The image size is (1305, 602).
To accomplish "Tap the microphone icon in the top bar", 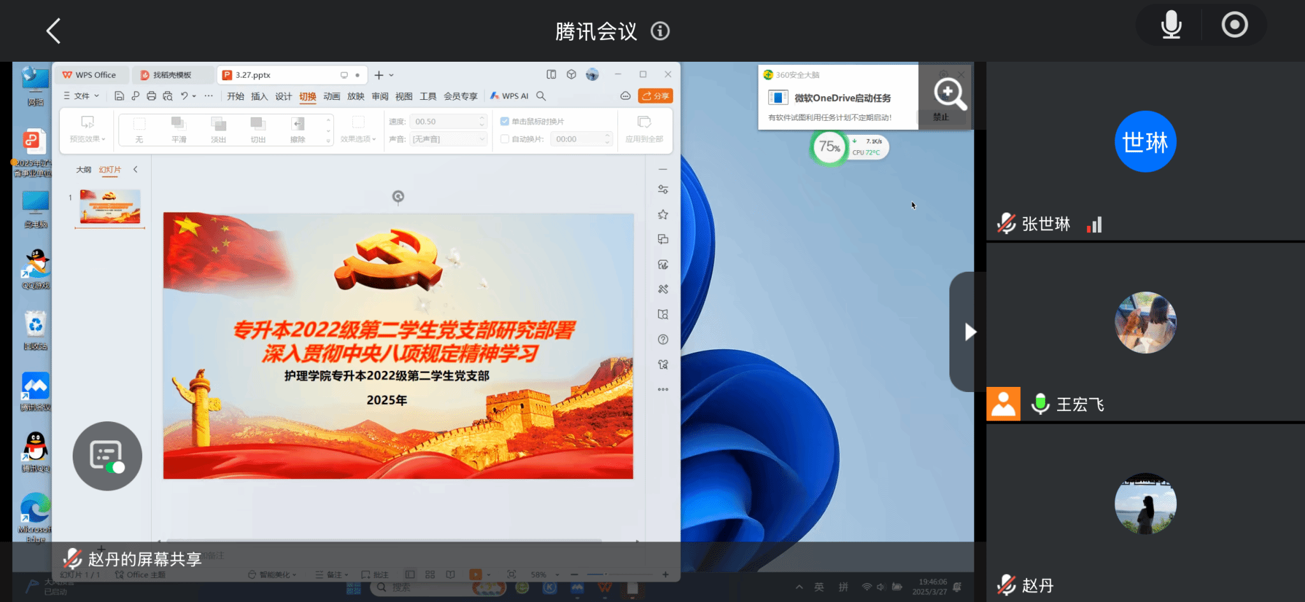I will pos(1171,25).
